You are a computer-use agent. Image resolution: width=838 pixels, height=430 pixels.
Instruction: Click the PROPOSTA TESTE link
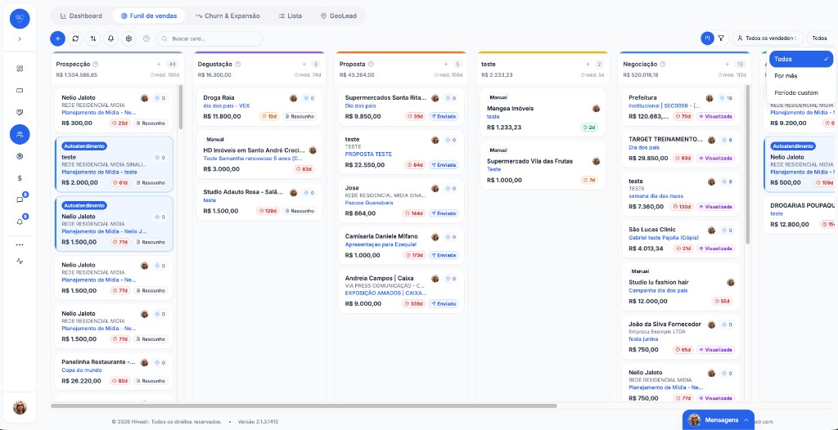pyautogui.click(x=368, y=154)
